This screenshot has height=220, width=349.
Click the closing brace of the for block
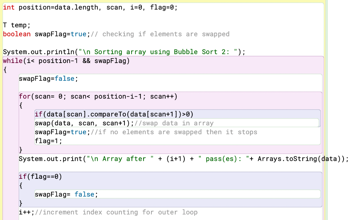tap(20, 150)
